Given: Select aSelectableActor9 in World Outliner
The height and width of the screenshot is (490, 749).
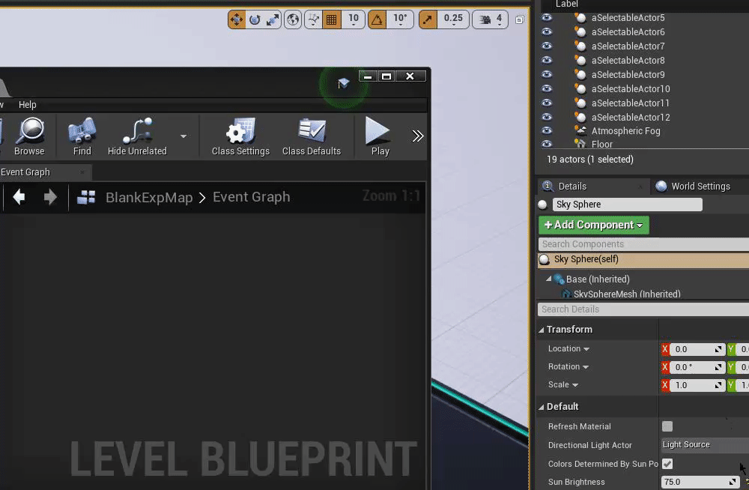Looking at the screenshot, I should click(628, 75).
